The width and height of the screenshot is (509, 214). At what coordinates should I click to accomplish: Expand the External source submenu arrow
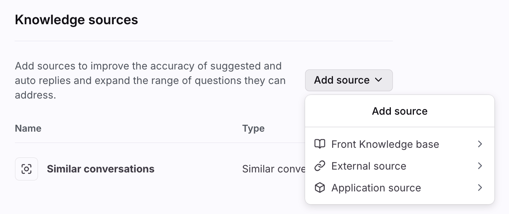480,166
